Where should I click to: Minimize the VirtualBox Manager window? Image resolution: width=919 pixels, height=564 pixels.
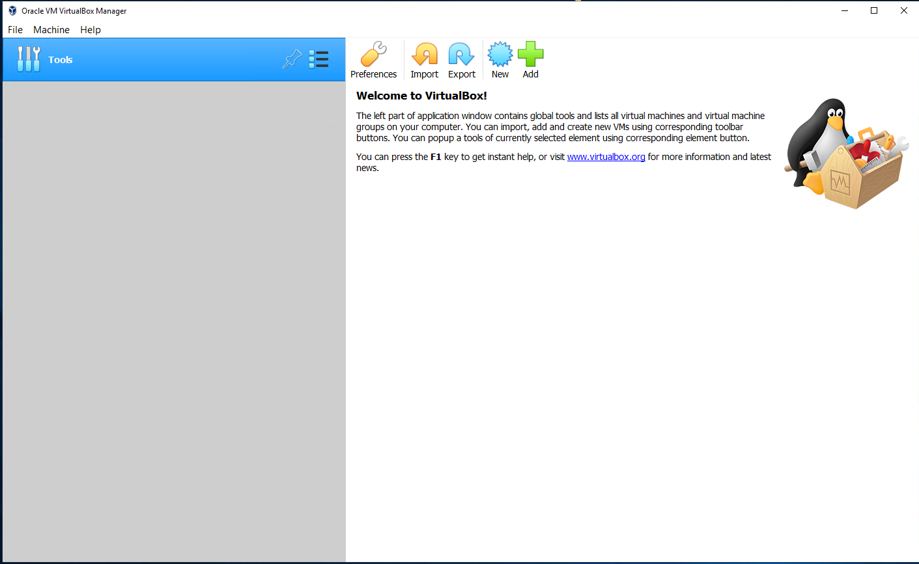(845, 10)
